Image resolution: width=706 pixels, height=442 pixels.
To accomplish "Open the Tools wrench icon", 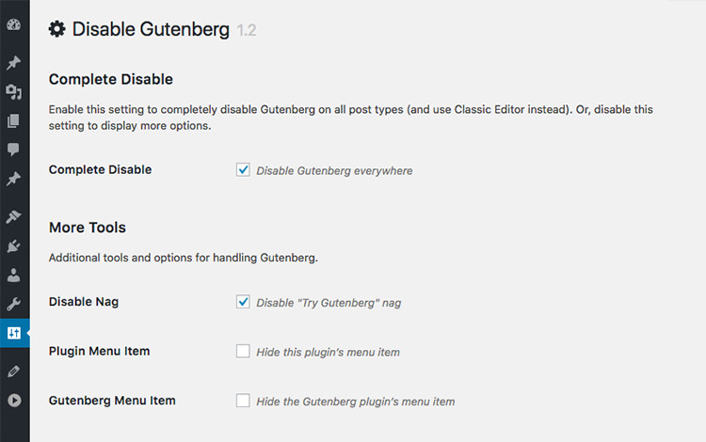I will pyautogui.click(x=14, y=304).
